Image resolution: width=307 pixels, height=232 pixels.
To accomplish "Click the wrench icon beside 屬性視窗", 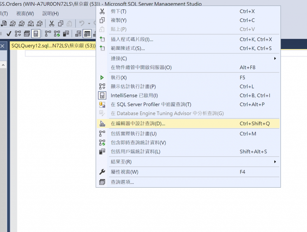I will (x=102, y=172).
